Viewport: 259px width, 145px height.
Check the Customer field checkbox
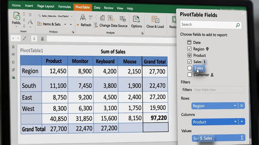[x=190, y=75]
